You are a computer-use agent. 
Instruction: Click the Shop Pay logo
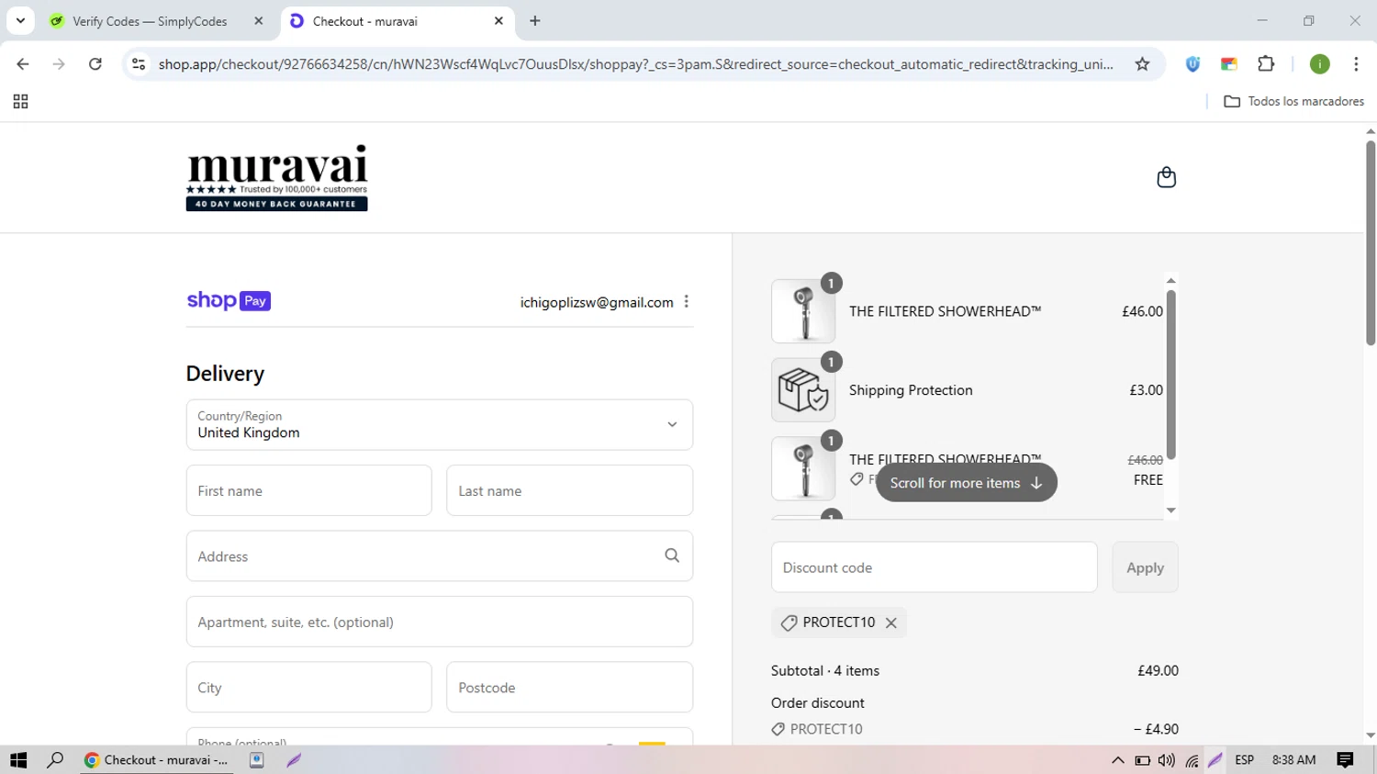tap(229, 301)
